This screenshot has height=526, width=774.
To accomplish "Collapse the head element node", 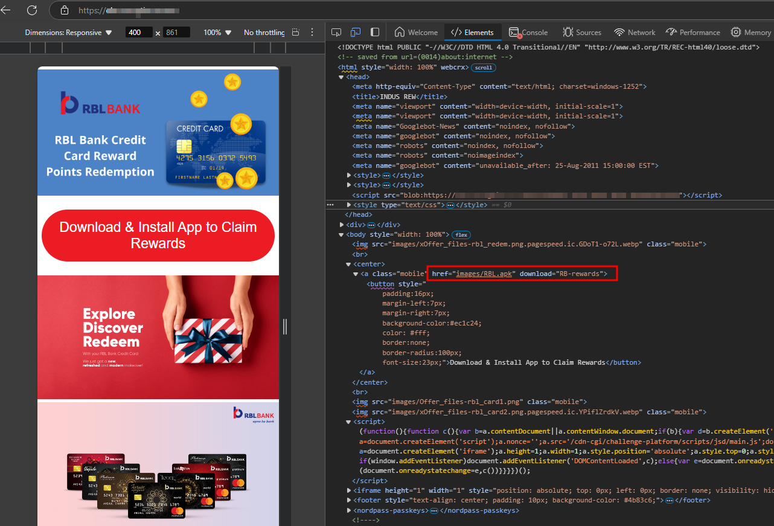I will coord(342,77).
